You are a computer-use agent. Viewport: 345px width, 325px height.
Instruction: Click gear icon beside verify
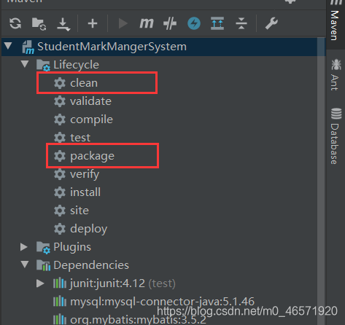click(60, 174)
